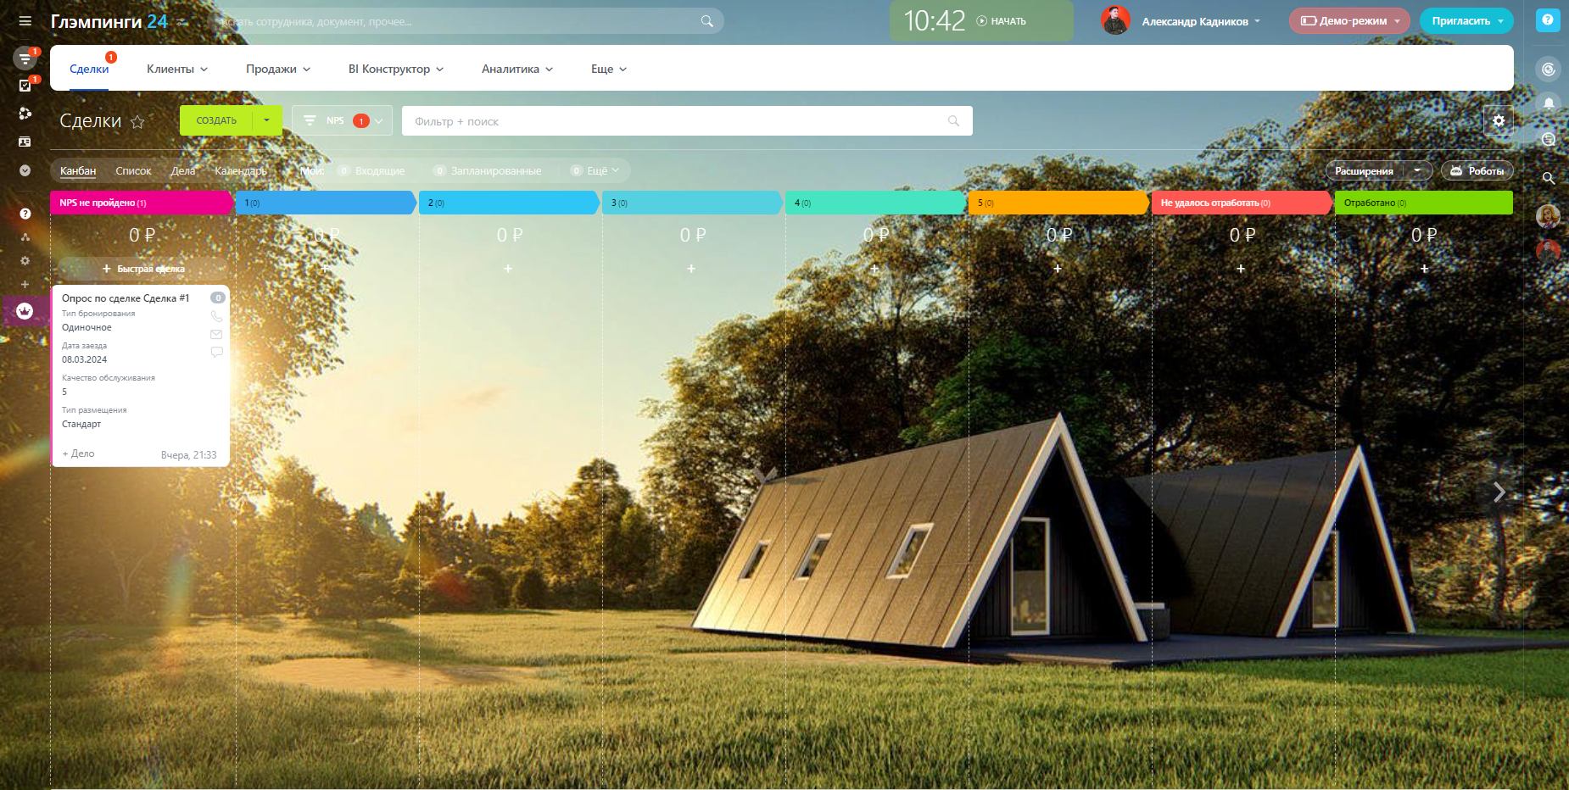
Task: Click the phone icon on the deal card
Action: point(216,316)
